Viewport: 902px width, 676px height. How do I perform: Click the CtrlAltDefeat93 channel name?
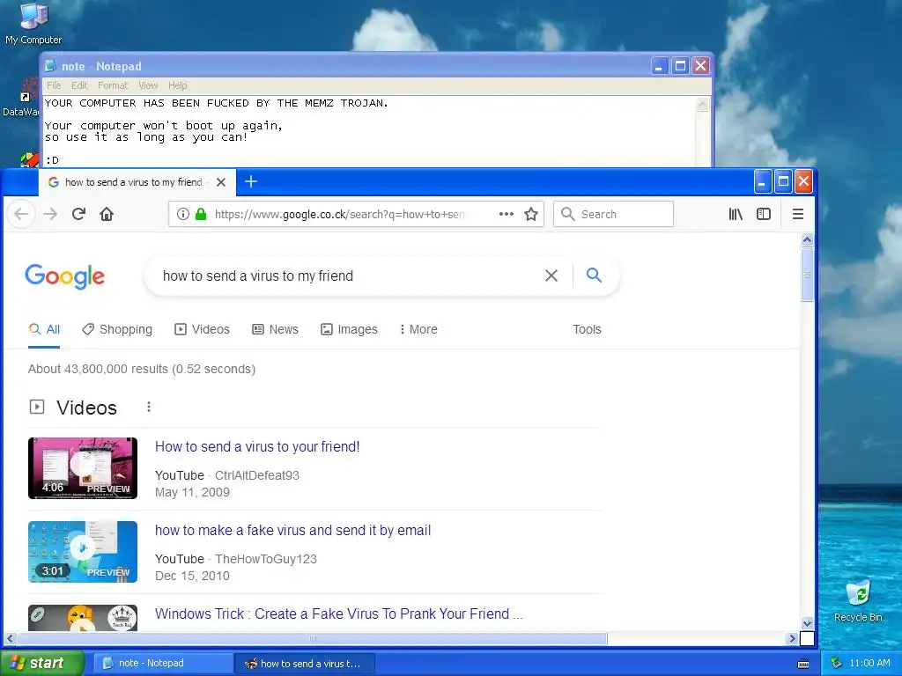click(257, 475)
